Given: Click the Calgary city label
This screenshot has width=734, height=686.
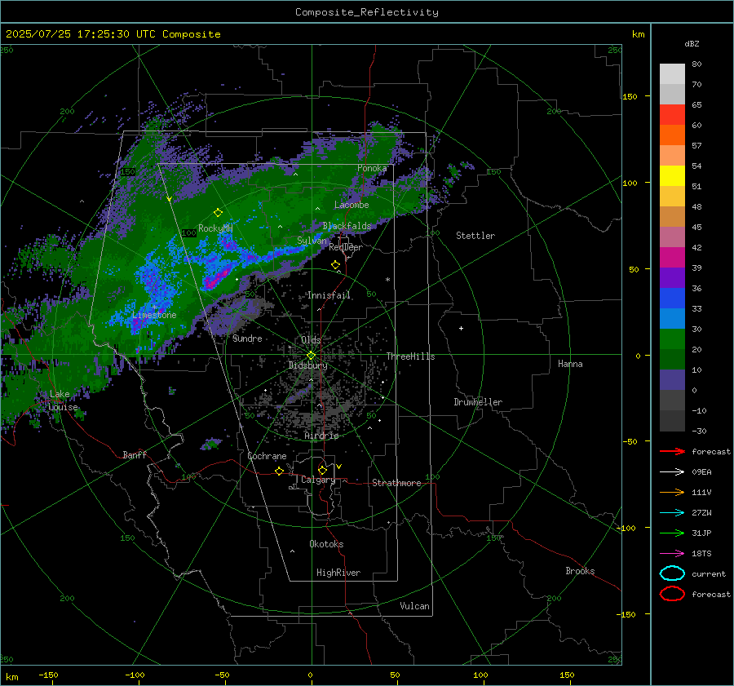Looking at the screenshot, I should (318, 480).
